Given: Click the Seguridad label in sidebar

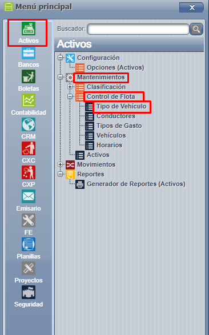Looking at the screenshot, I should pos(29,304).
